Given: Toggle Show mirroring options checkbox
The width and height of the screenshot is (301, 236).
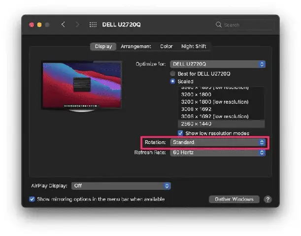Looking at the screenshot, I should tap(32, 199).
